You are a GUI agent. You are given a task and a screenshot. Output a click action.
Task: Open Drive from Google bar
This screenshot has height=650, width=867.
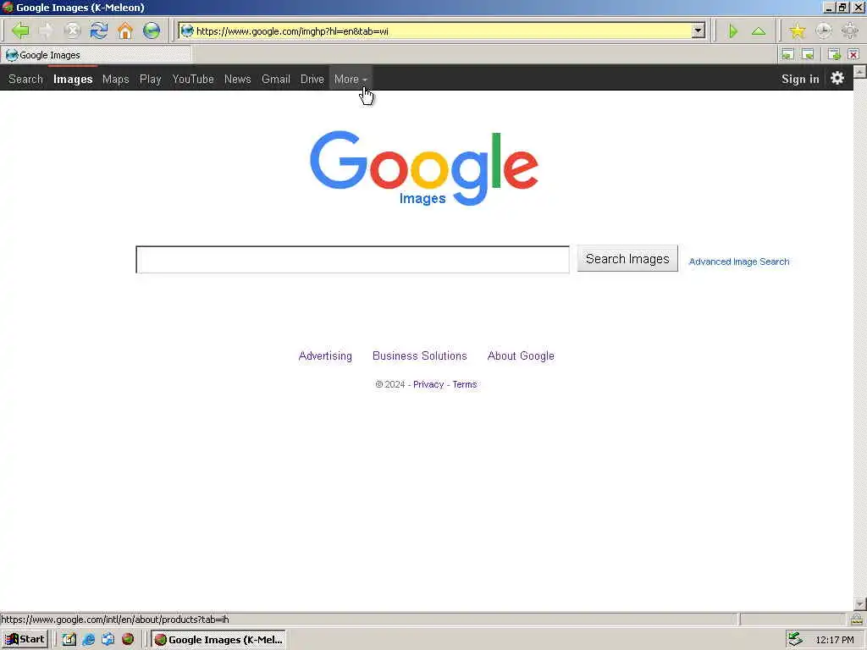click(x=312, y=79)
